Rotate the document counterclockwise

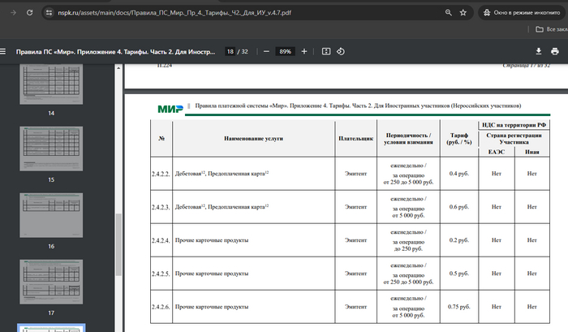(x=341, y=51)
